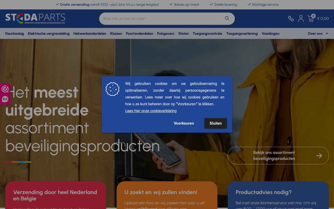Open the shopping cart icon
Screen dimensions: 334x209
coord(311,18)
